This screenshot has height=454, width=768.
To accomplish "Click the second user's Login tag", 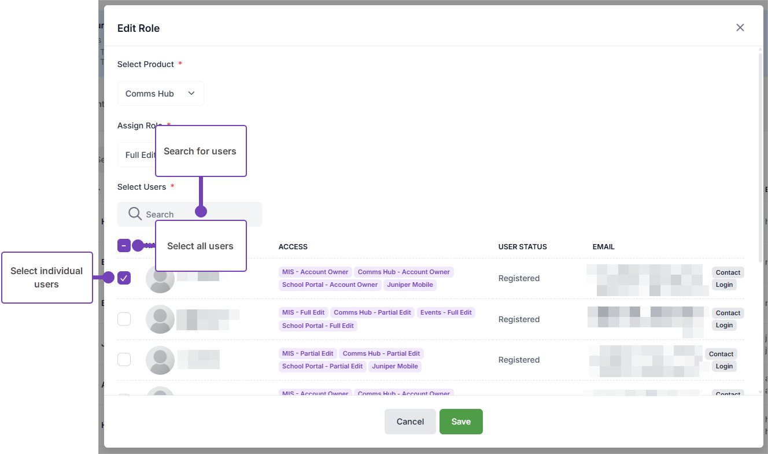I will 724,325.
